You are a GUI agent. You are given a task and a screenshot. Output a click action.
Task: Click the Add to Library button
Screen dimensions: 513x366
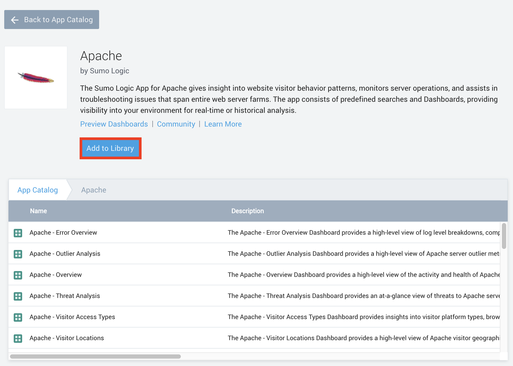(110, 148)
